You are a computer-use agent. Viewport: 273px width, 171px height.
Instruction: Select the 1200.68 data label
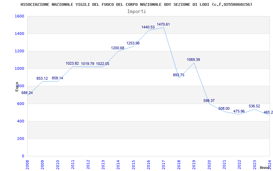click(118, 48)
